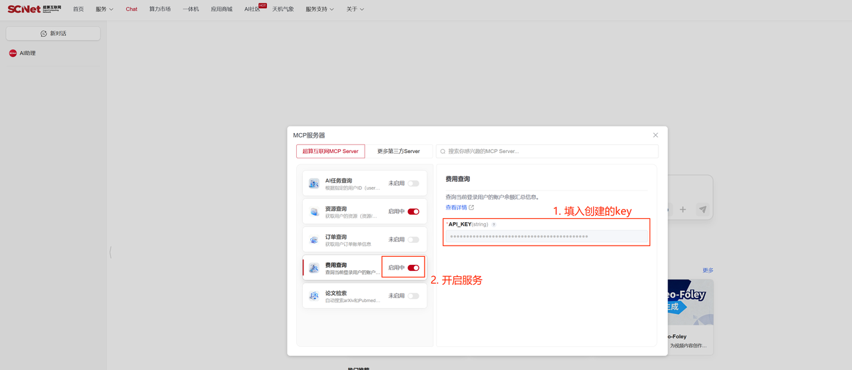Start a new chat with 新对话

pyautogui.click(x=53, y=33)
